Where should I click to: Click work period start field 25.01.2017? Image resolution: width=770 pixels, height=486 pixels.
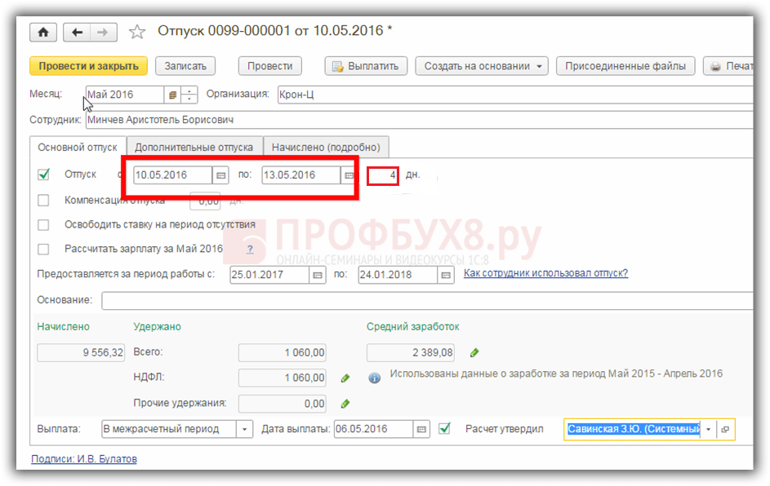coord(269,275)
